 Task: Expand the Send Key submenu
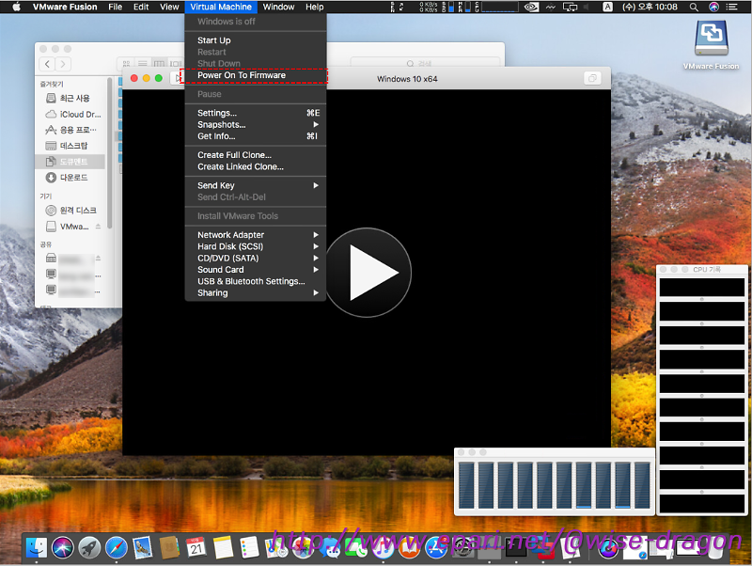(x=255, y=185)
